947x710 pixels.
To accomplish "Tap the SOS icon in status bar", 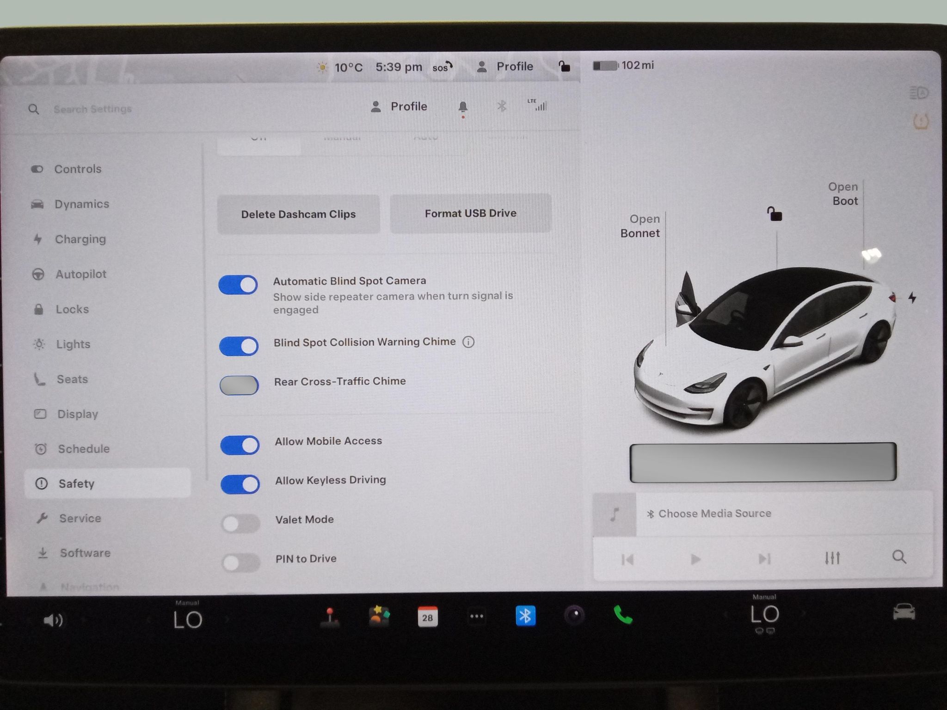I will [x=443, y=67].
